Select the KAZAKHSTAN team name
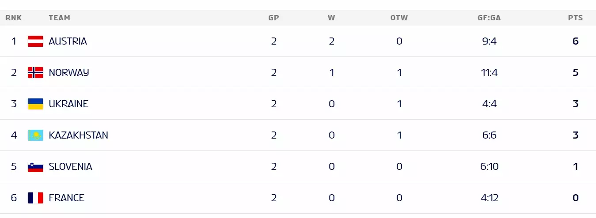The height and width of the screenshot is (218, 596). [78, 135]
